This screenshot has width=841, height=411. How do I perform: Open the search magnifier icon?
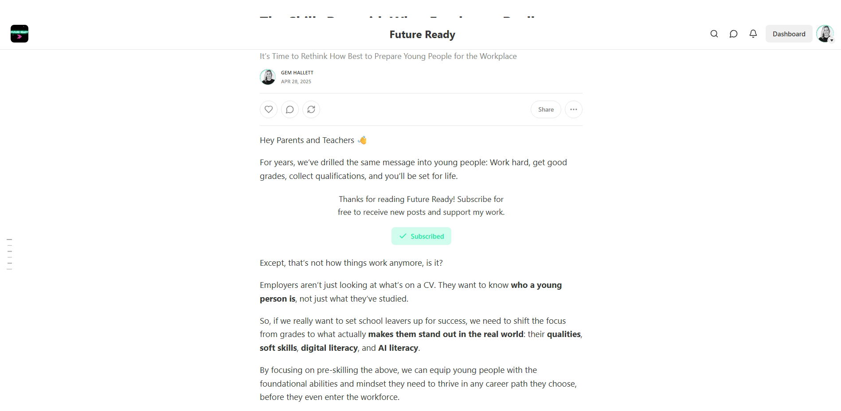pos(714,34)
